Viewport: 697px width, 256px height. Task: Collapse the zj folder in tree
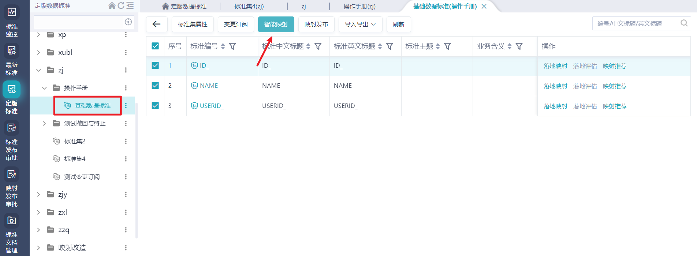[x=38, y=70]
